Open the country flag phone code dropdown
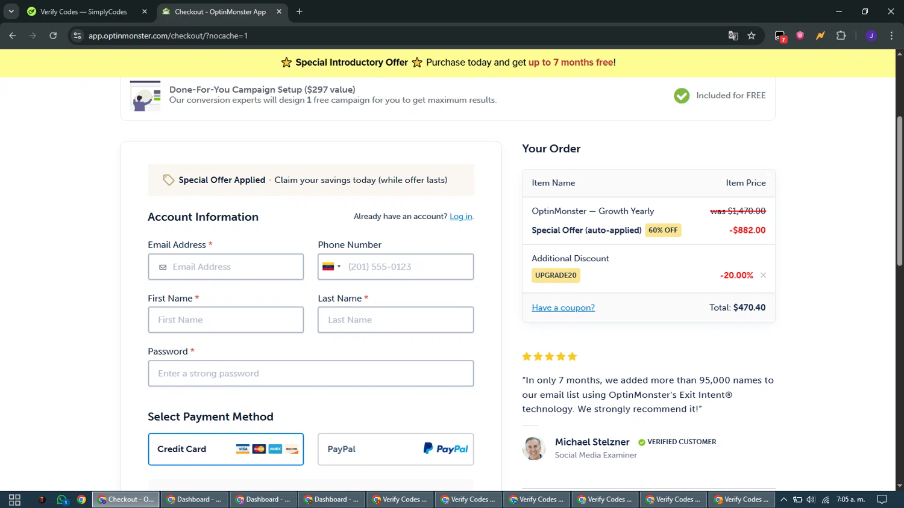Viewport: 904px width, 508px height. click(x=331, y=267)
